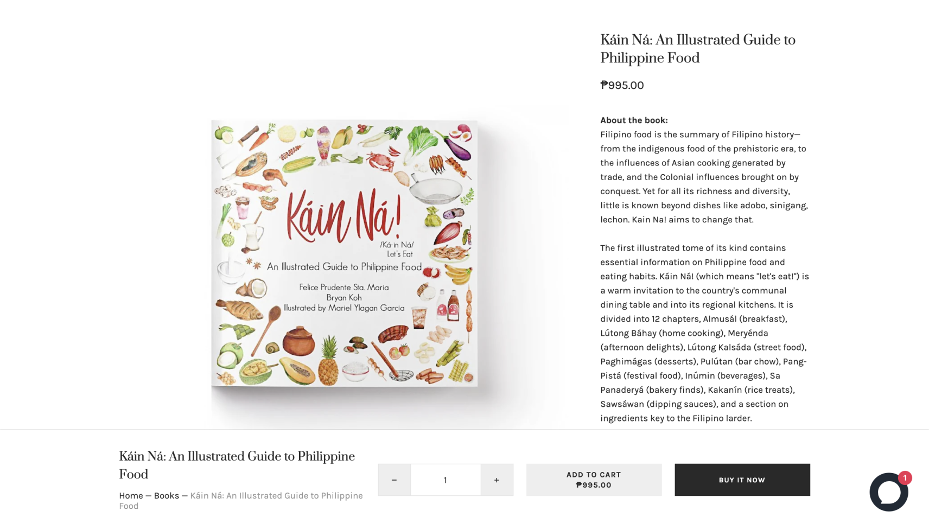Click the product title heading at top right
929x530 pixels.
(x=697, y=49)
